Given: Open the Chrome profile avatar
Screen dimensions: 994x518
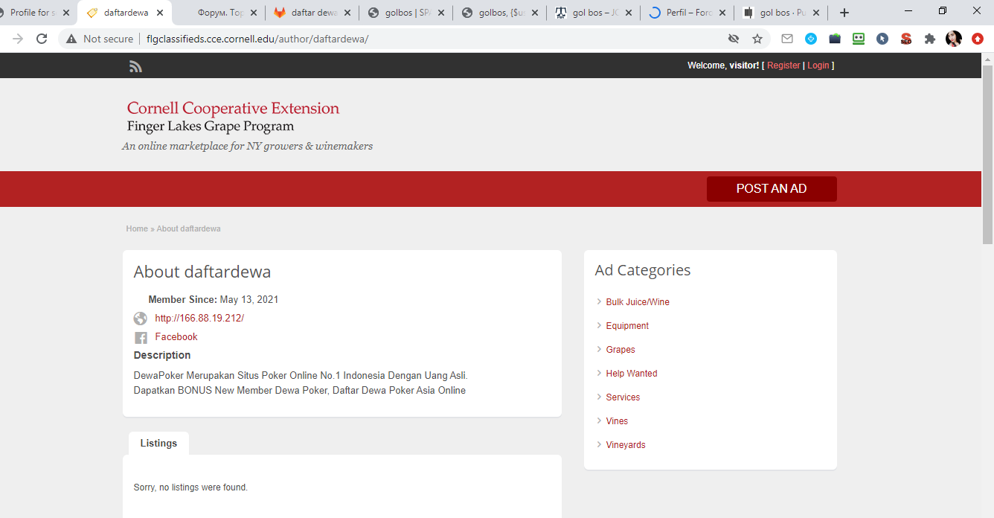Looking at the screenshot, I should (x=953, y=39).
